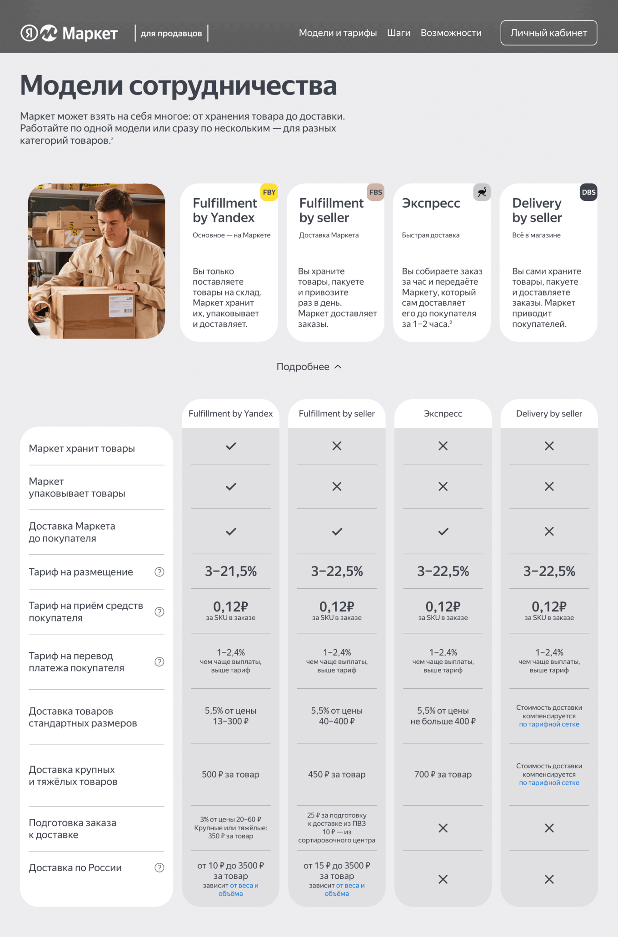Click cross for Доставка по России under Delivery by seller
618x937 pixels.
549,879
